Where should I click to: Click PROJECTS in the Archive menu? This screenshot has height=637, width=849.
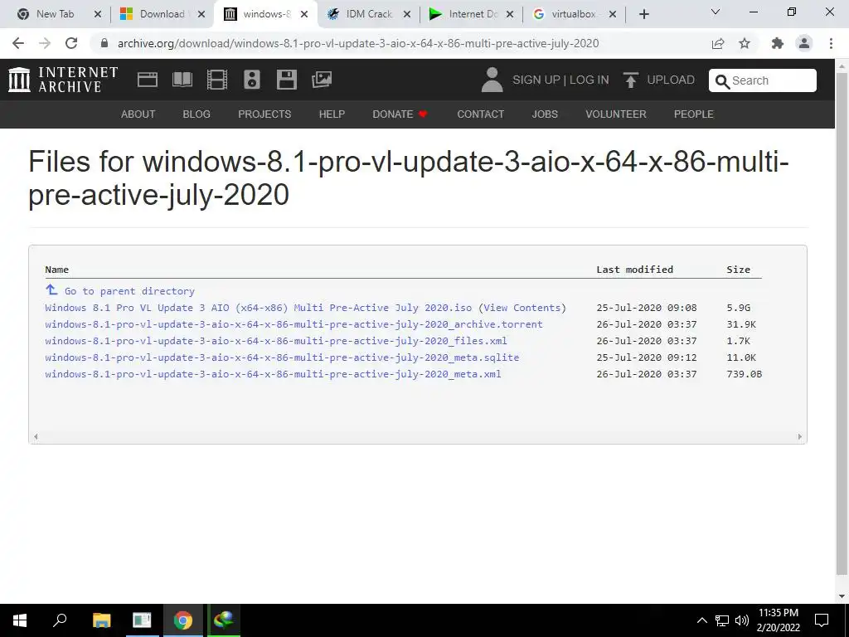[264, 114]
